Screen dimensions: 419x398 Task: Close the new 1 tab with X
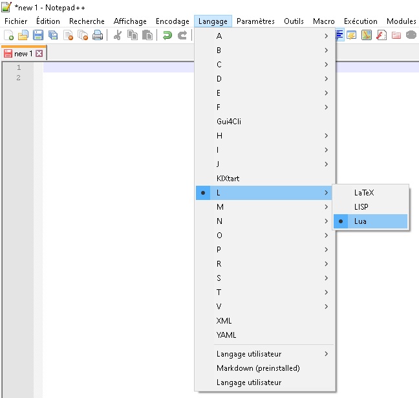[x=39, y=54]
